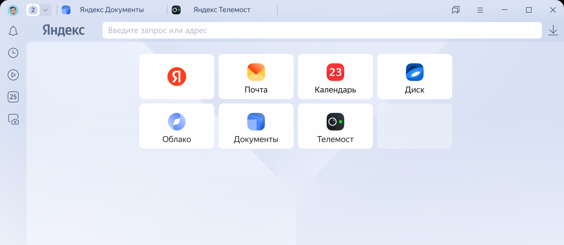The image size is (564, 245).
Task: Open the Диск tile
Action: click(x=415, y=77)
